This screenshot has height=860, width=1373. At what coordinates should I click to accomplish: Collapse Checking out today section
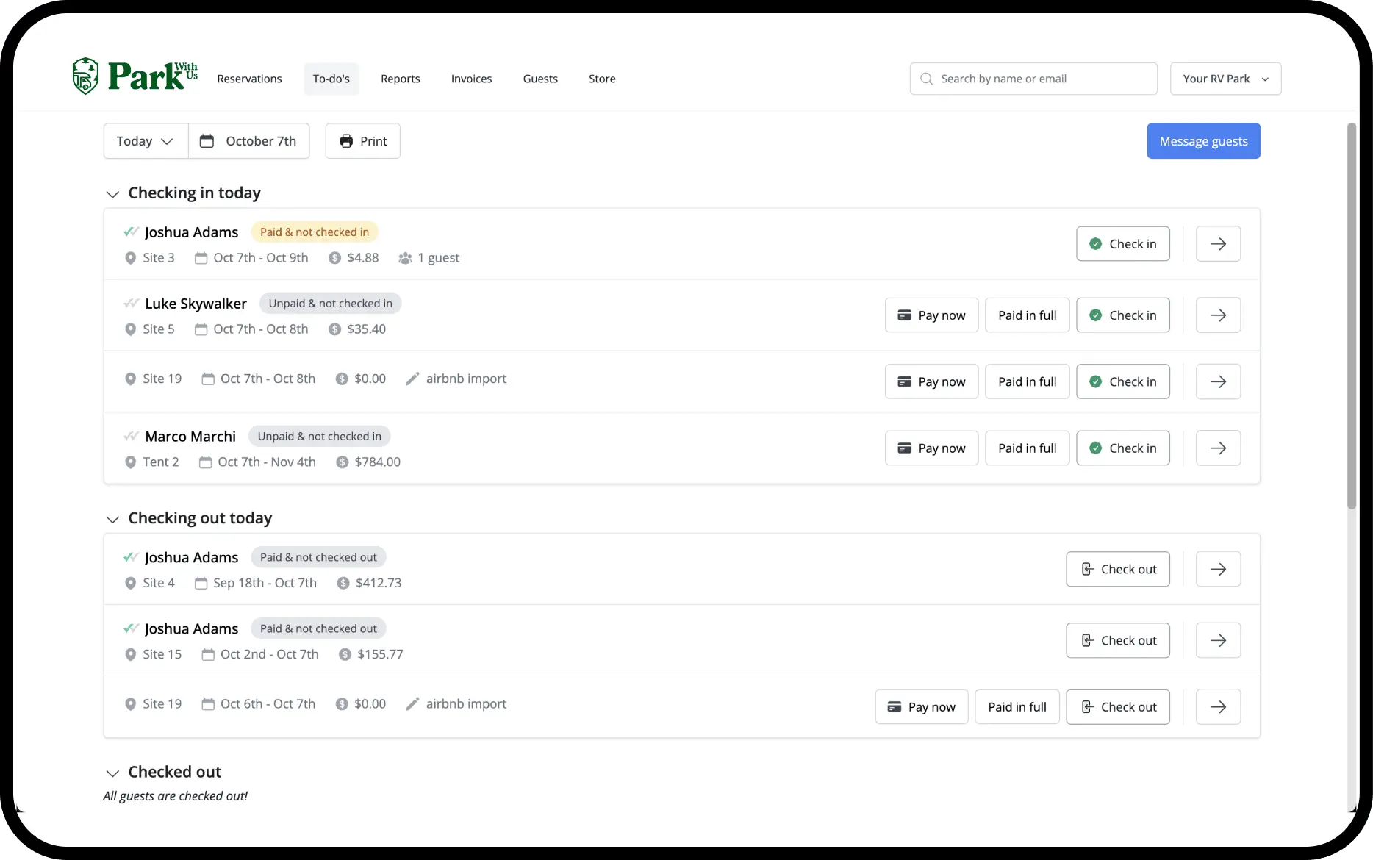112,520
